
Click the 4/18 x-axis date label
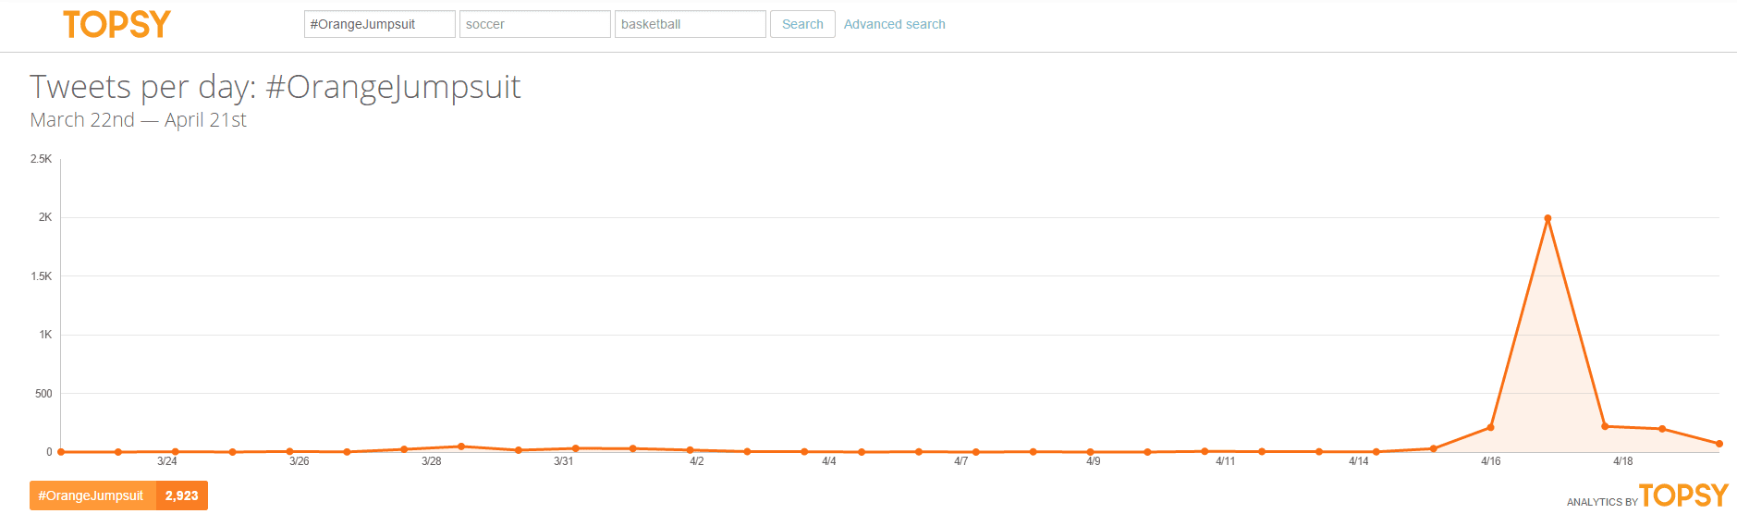(x=1622, y=461)
